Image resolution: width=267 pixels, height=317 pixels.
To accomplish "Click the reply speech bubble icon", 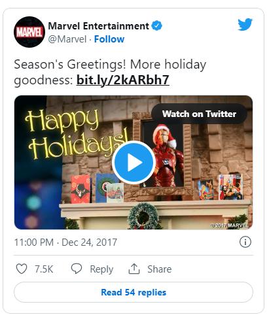I will 77,269.
